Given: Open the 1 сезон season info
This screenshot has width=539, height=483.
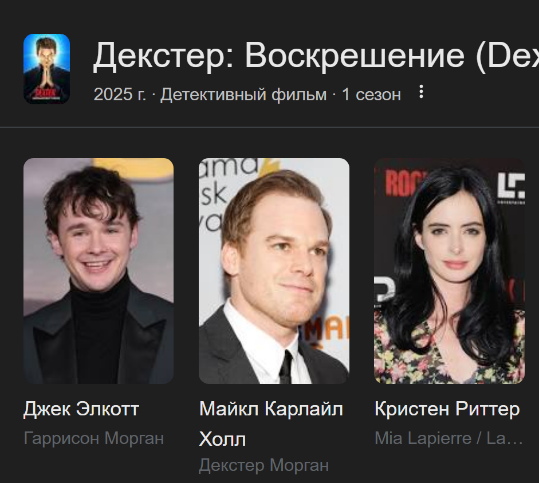Looking at the screenshot, I should point(371,94).
